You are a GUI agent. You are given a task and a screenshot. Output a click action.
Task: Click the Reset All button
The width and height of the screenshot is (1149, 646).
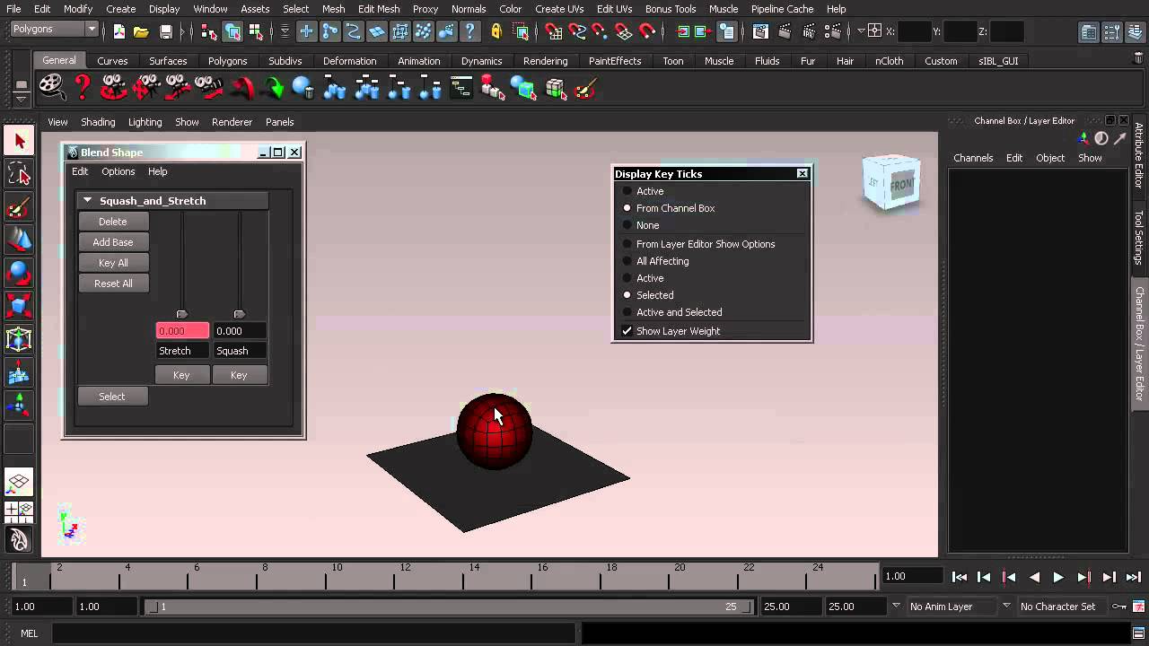(x=113, y=284)
